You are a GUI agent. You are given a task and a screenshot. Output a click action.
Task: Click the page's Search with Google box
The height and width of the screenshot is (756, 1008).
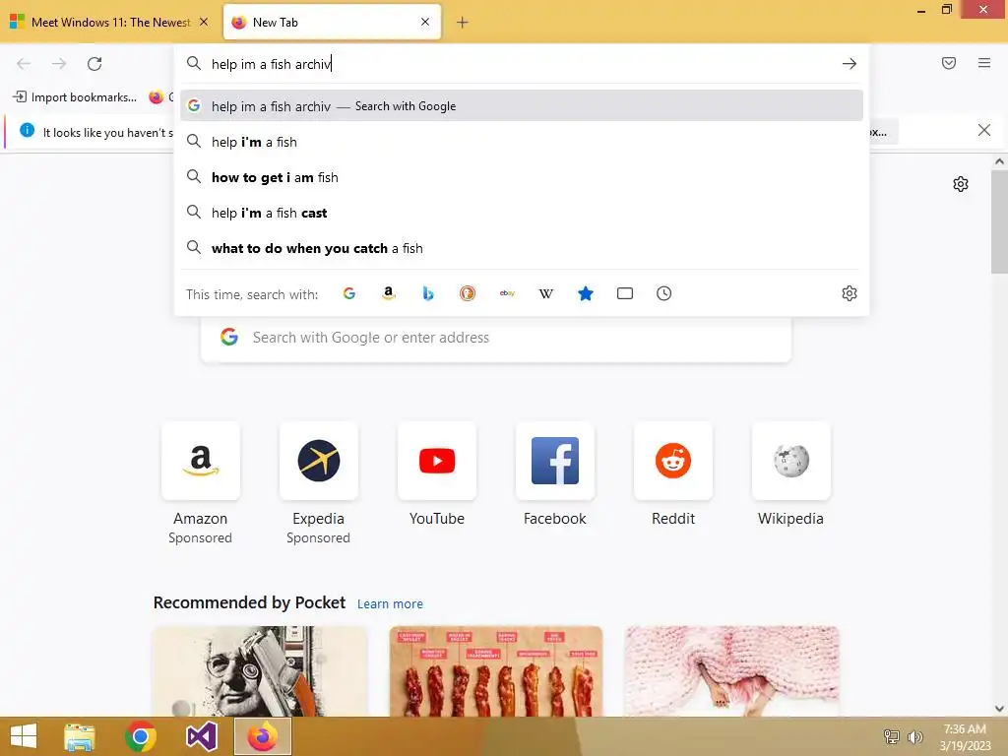[496, 338]
